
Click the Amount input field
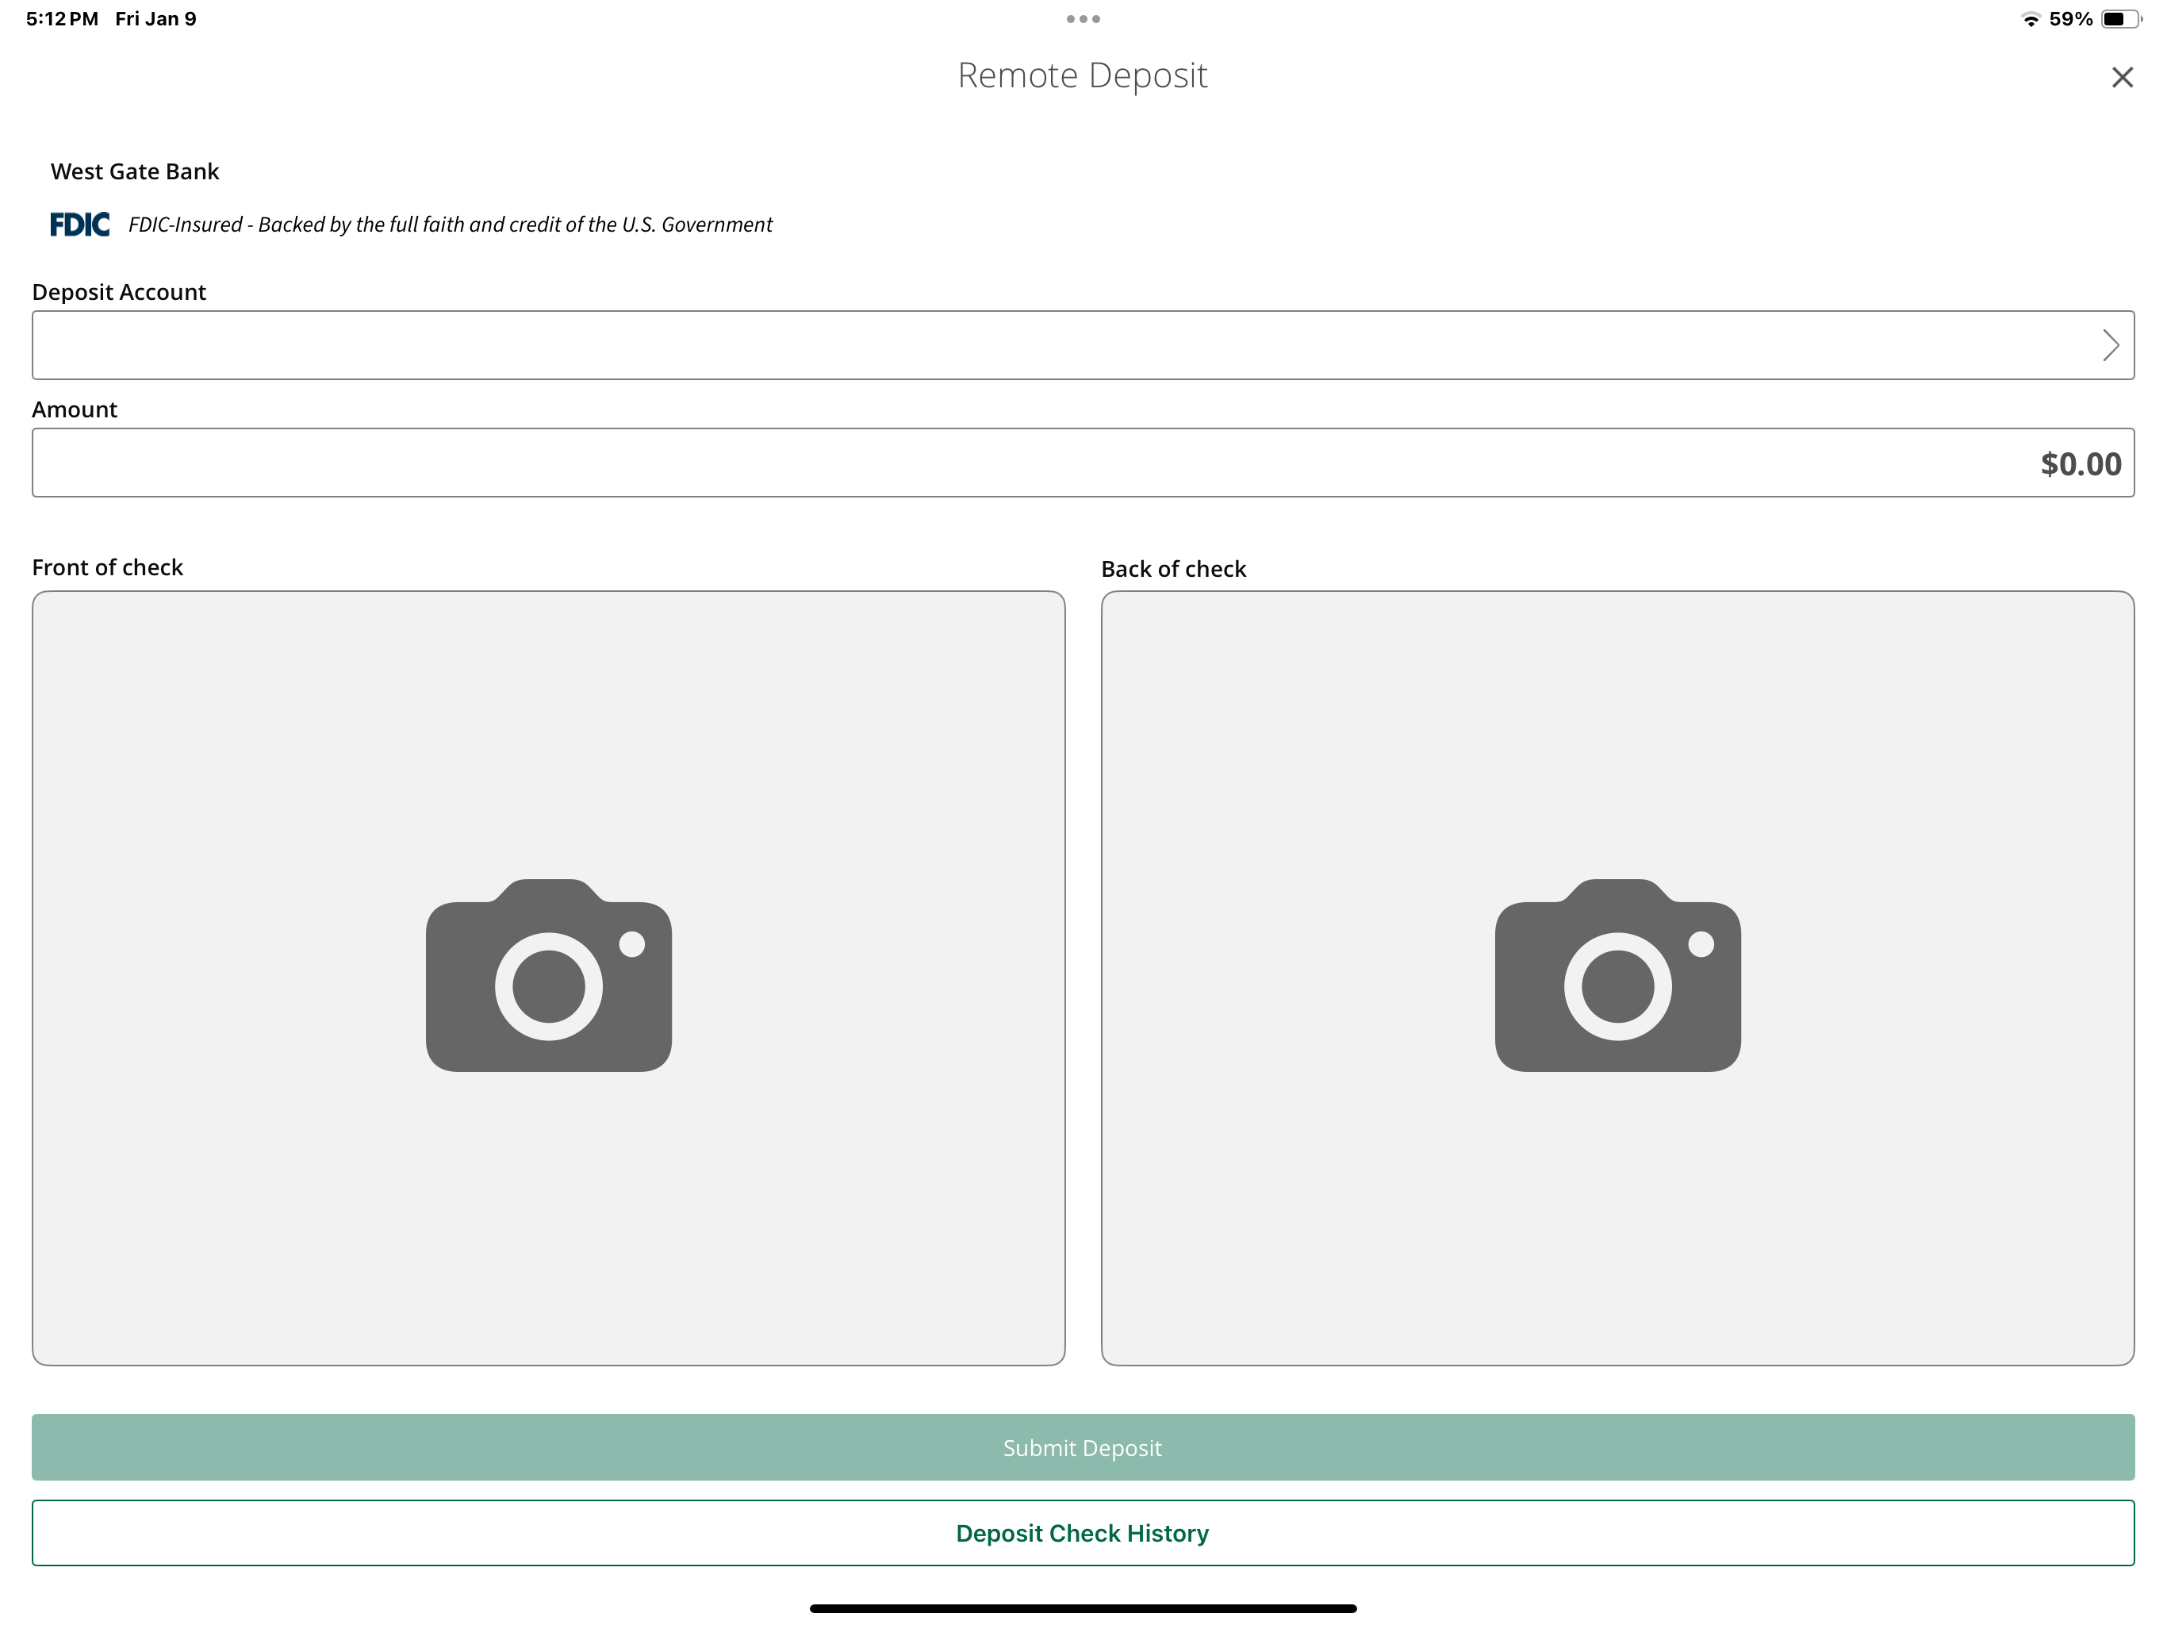click(1083, 463)
